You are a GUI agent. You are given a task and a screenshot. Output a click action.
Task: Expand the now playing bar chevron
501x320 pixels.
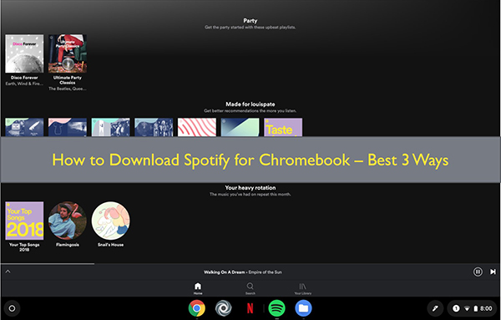(x=8, y=272)
